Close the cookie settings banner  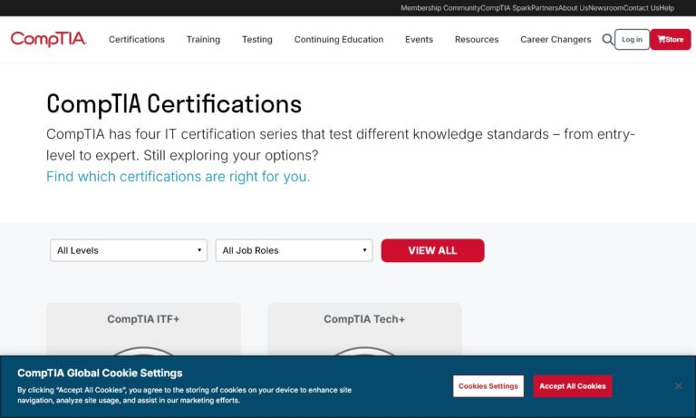678,386
